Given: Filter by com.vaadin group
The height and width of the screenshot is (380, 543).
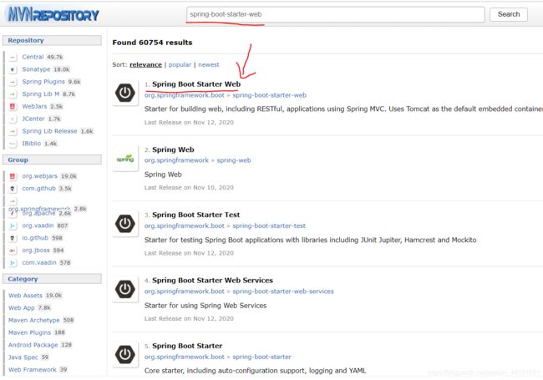Looking at the screenshot, I should (39, 263).
